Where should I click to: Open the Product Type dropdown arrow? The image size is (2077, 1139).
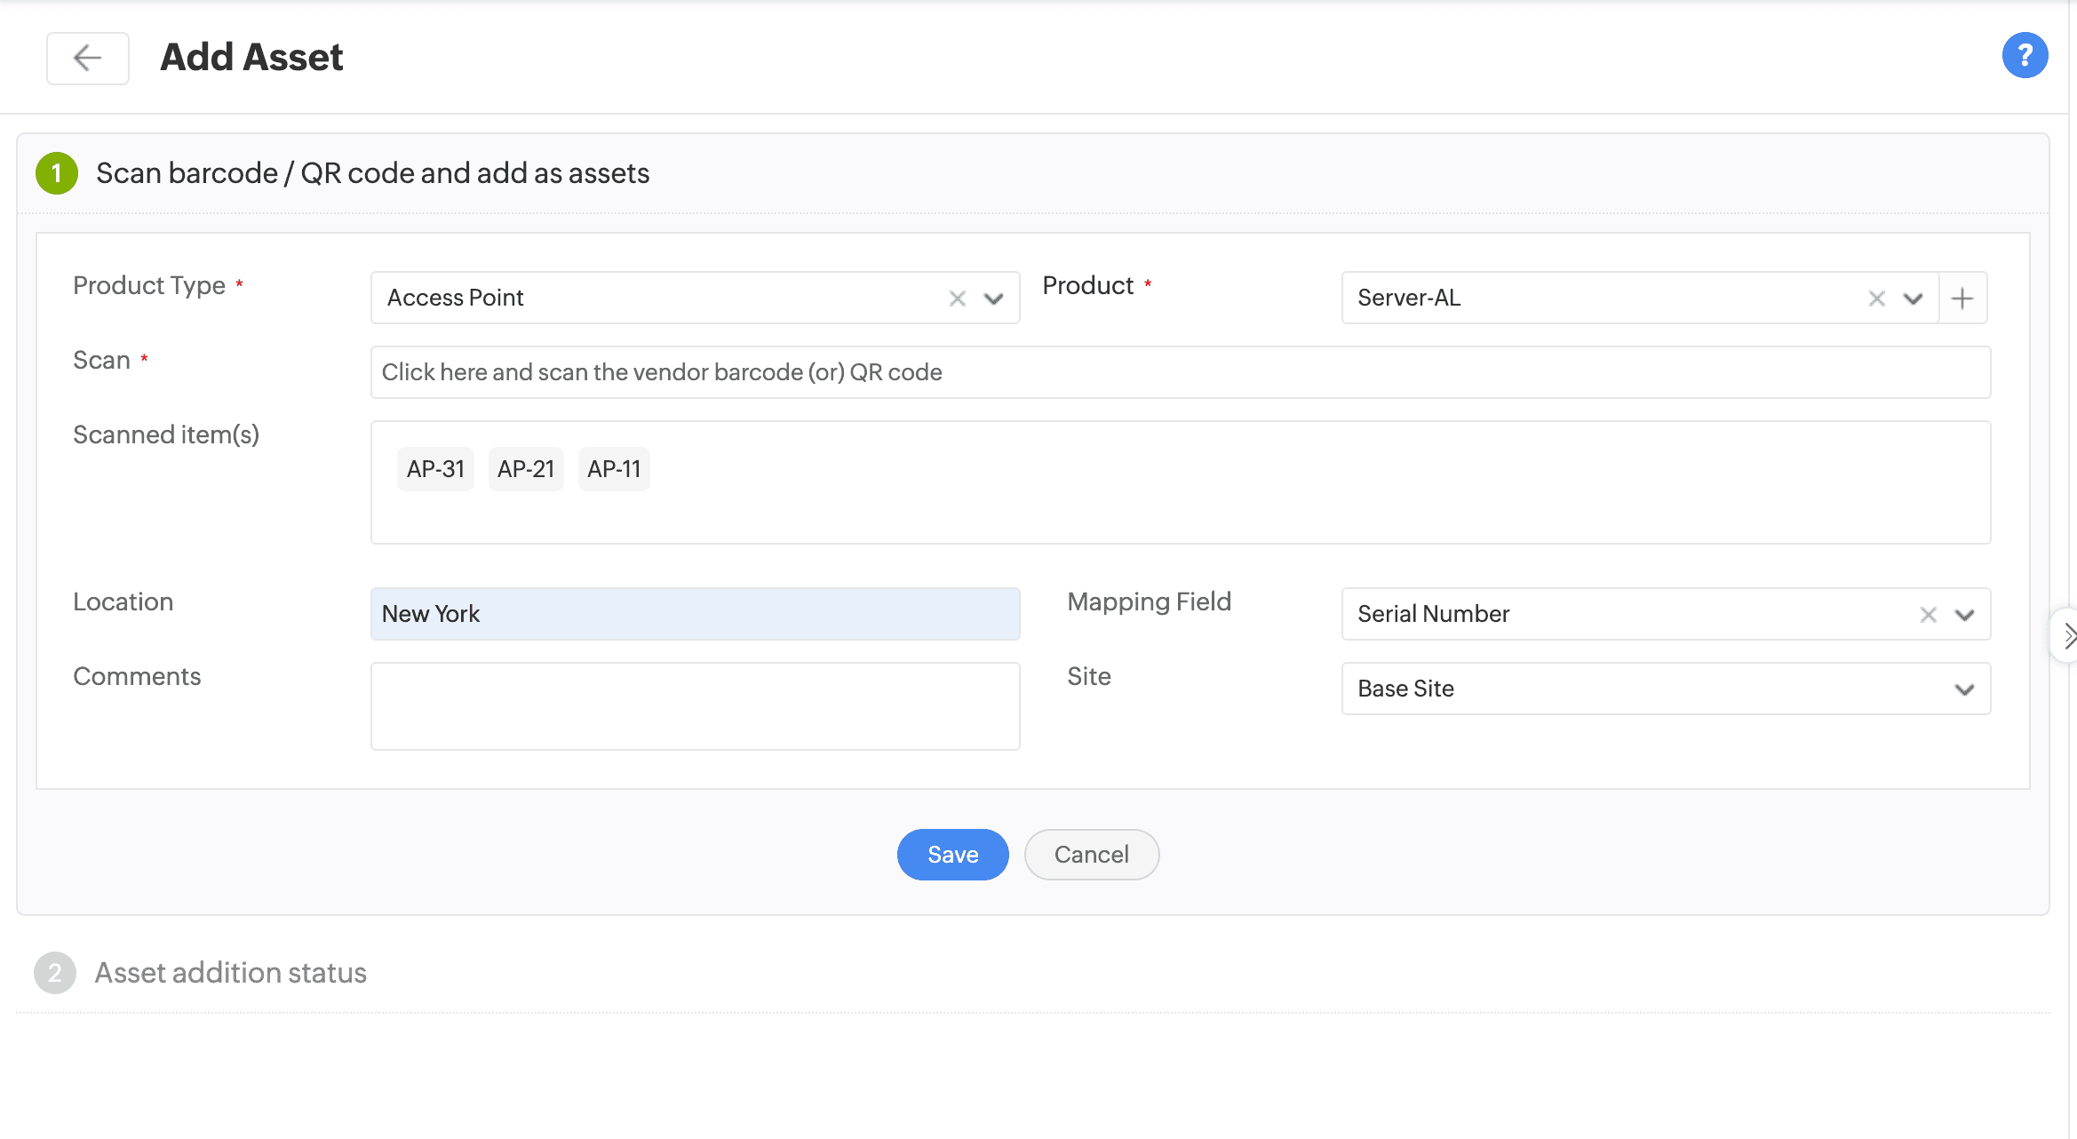coord(993,299)
